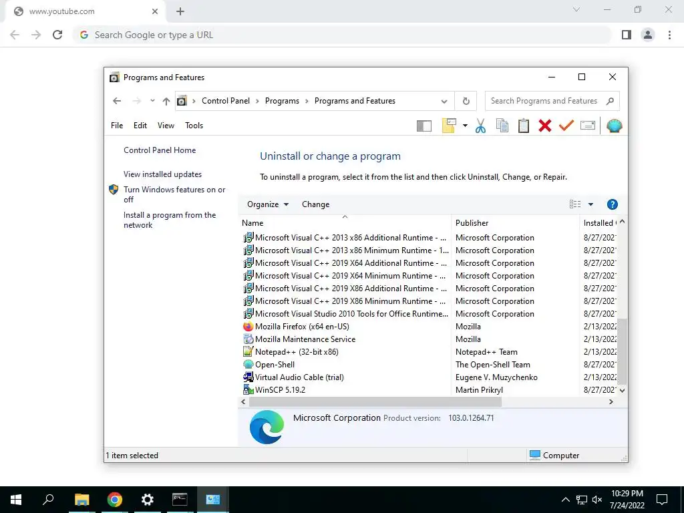684x513 pixels.
Task: Open the notification center on the taskbar
Action: [662, 500]
